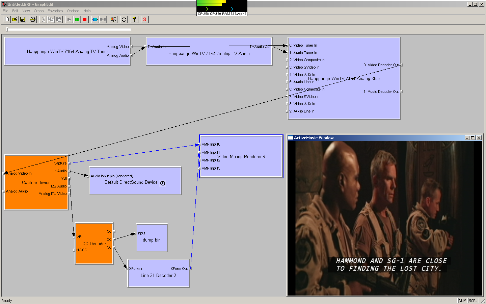
Task: Select the Video Mixing Renderer 9 filter
Action: pos(241,156)
